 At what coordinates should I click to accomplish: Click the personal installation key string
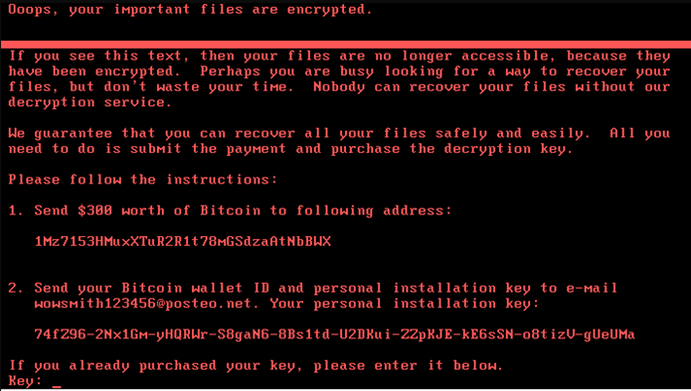(334, 334)
